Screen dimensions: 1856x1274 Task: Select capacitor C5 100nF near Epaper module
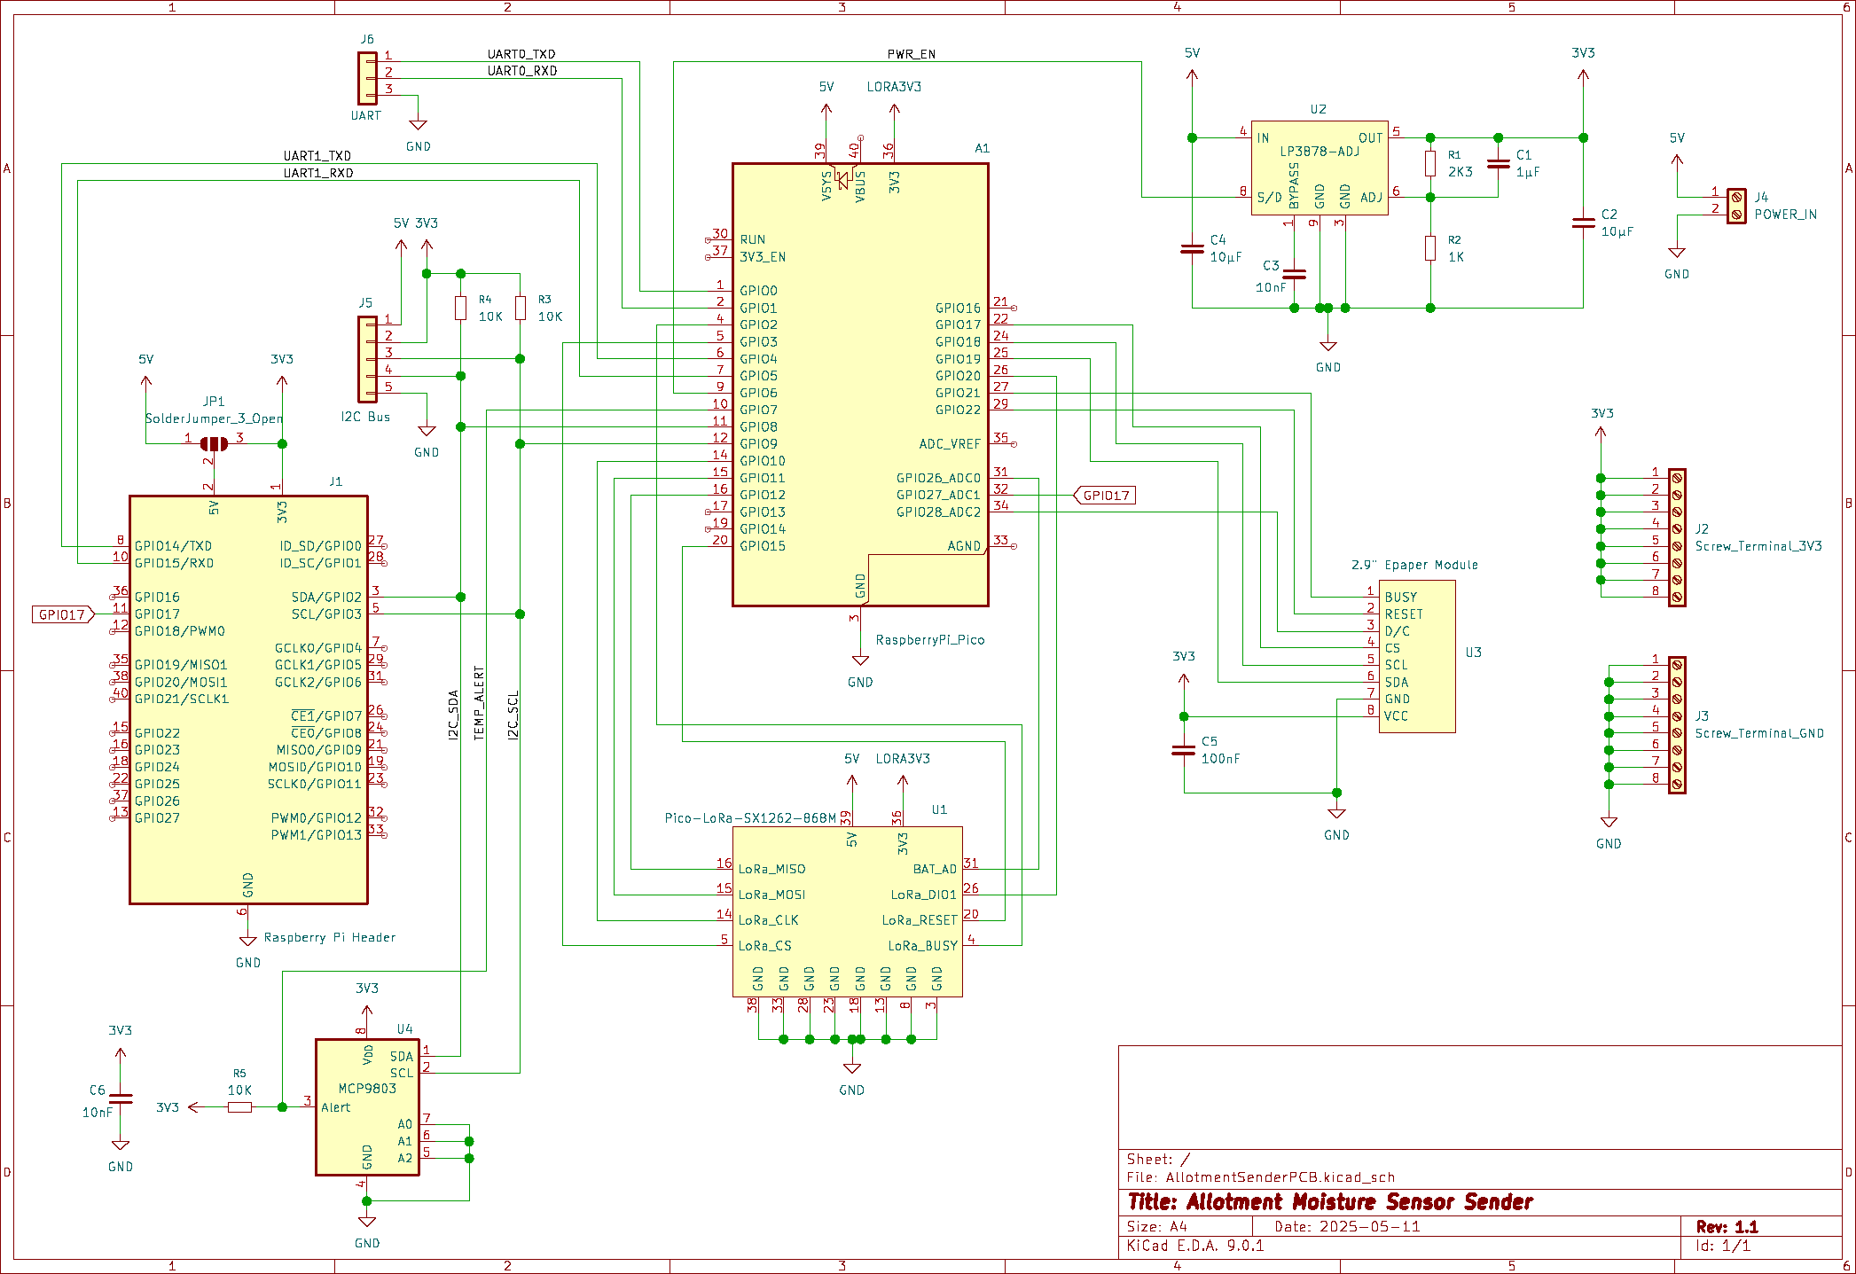pyautogui.click(x=1183, y=751)
